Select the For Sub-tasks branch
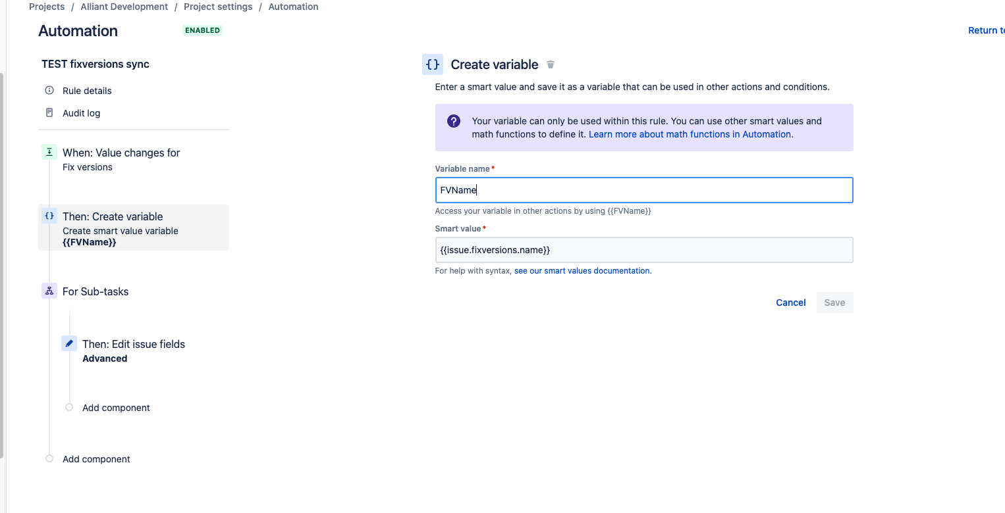Viewport: 1005px width, 513px height. click(x=95, y=291)
